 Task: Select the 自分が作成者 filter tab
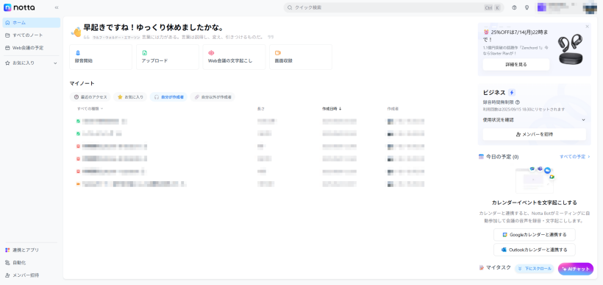click(169, 97)
